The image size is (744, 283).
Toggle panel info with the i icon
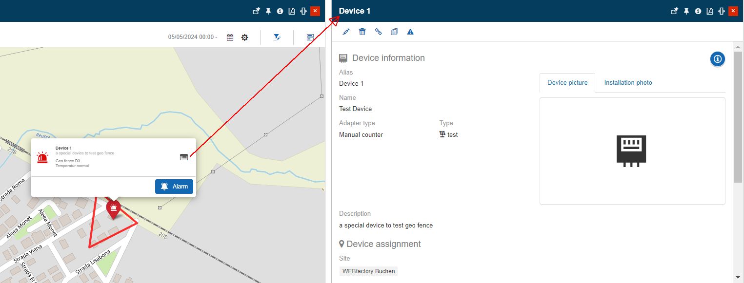[x=698, y=10]
